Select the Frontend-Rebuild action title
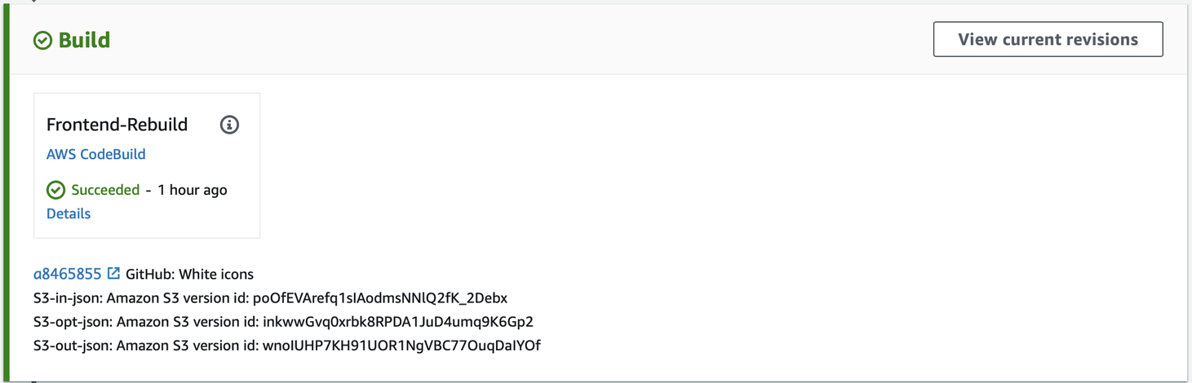 point(117,125)
